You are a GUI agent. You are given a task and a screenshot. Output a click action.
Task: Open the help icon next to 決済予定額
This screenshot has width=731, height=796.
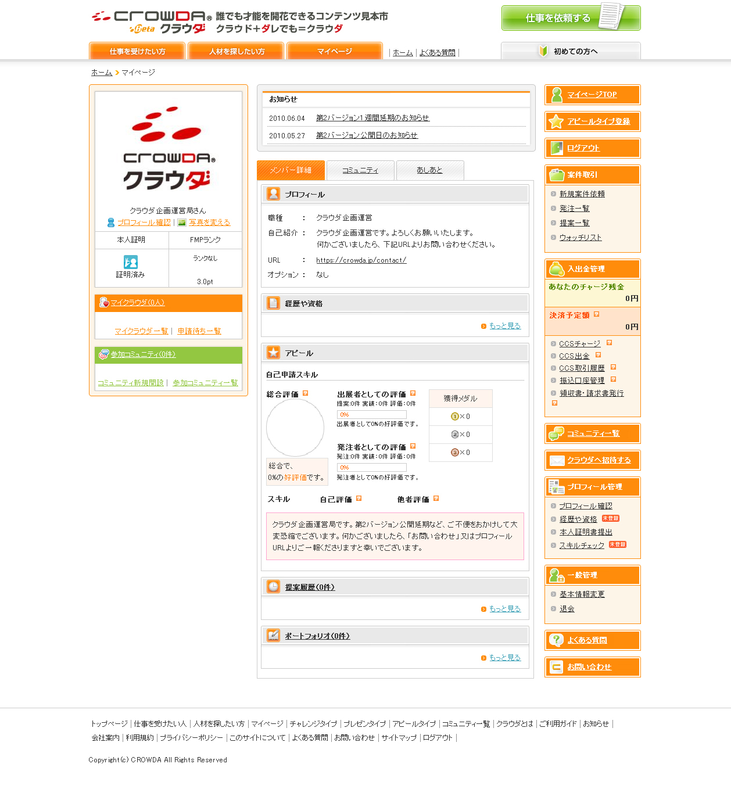(597, 314)
